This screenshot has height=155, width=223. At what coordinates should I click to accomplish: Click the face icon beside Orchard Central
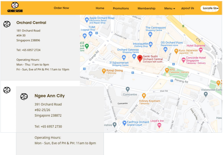point(7,24)
